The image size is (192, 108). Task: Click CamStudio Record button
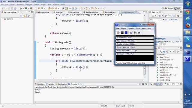tap(118, 33)
